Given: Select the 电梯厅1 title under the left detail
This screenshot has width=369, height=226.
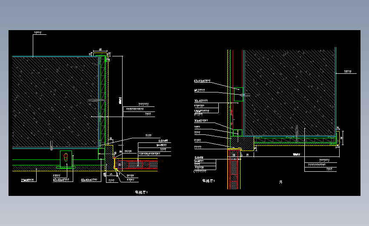Looking at the screenshot, I should (x=141, y=192).
